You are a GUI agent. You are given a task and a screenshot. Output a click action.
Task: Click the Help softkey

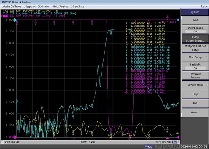[x=195, y=94]
